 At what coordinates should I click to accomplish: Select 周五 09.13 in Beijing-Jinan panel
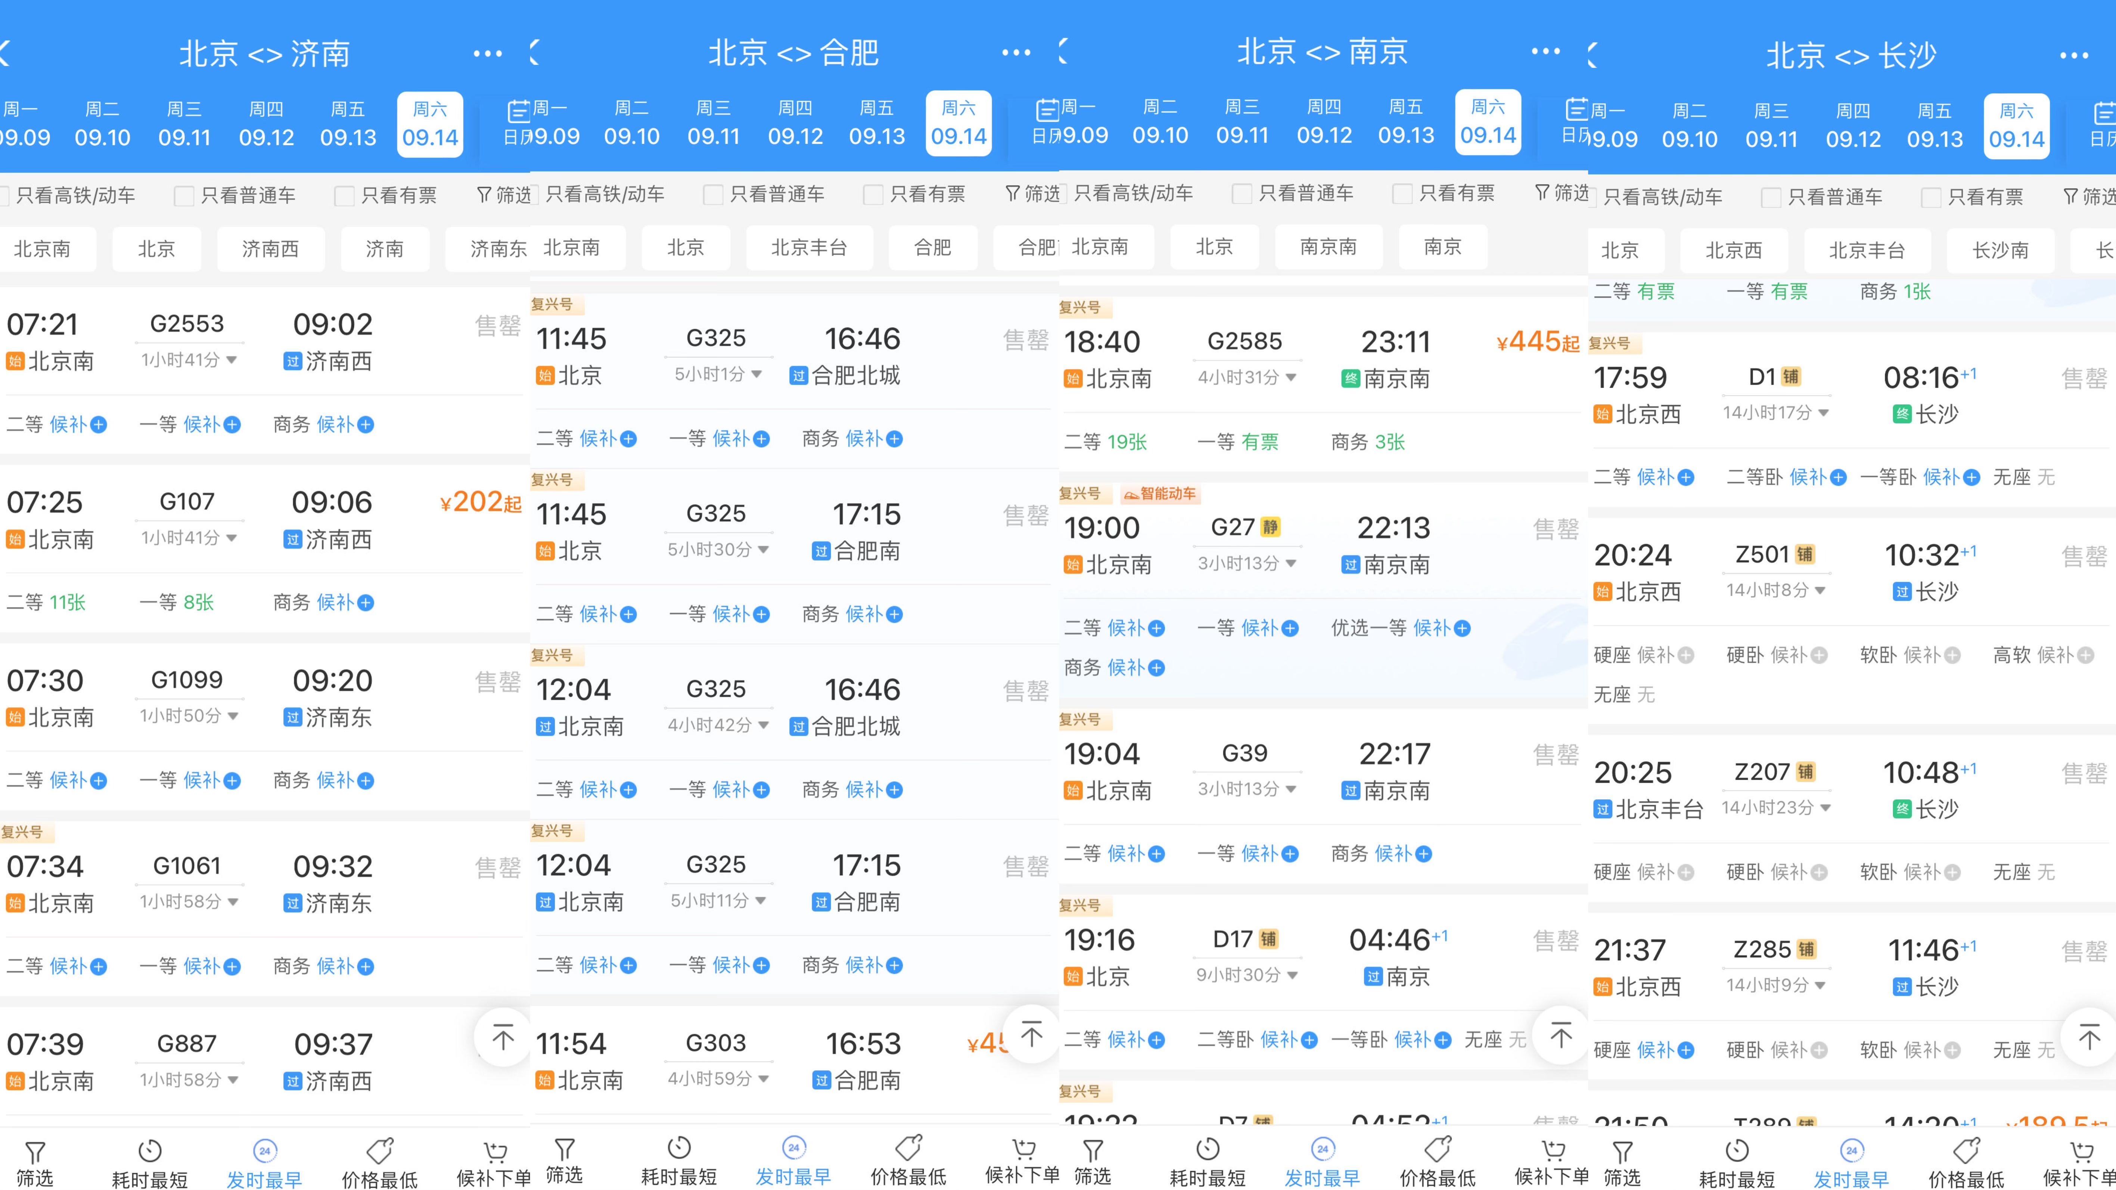click(x=348, y=125)
